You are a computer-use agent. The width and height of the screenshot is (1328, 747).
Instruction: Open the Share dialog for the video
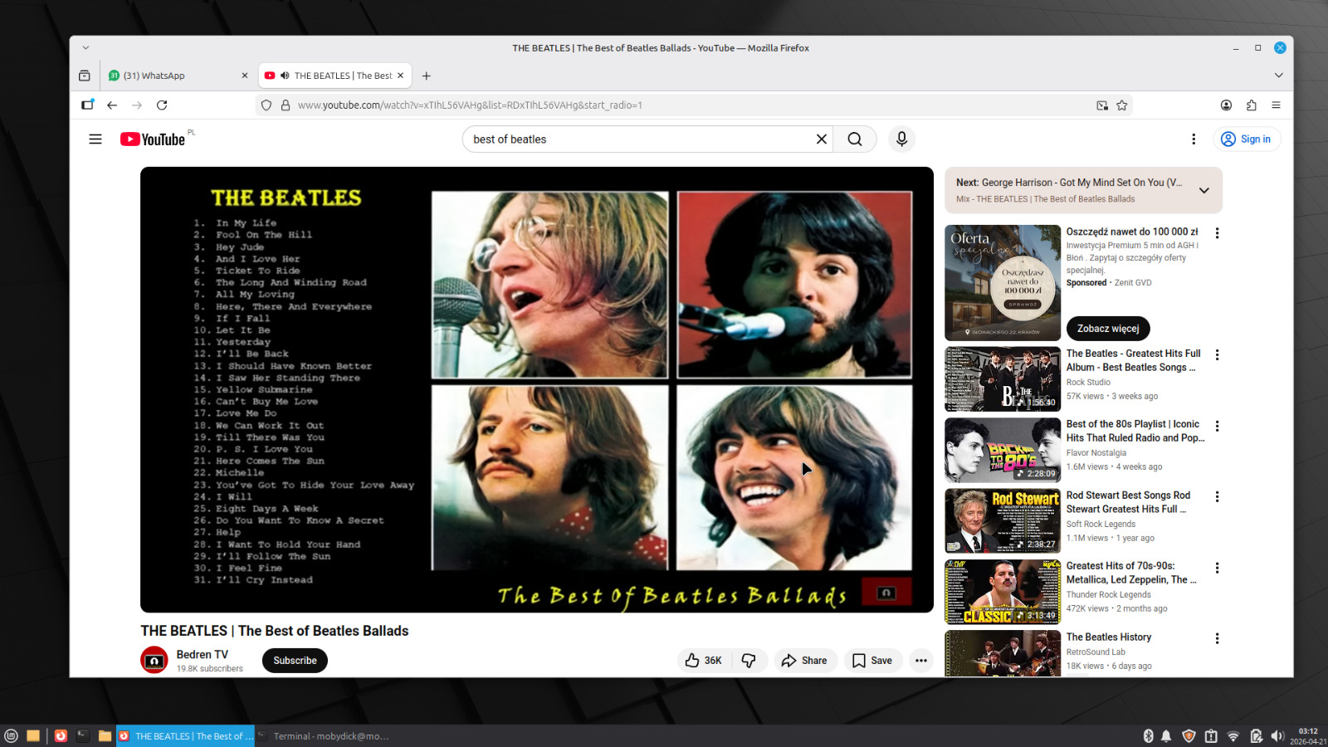(804, 661)
